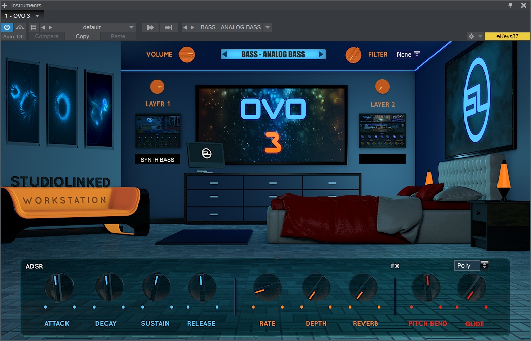
Task: Pin the Instruments window
Action: 510,5
